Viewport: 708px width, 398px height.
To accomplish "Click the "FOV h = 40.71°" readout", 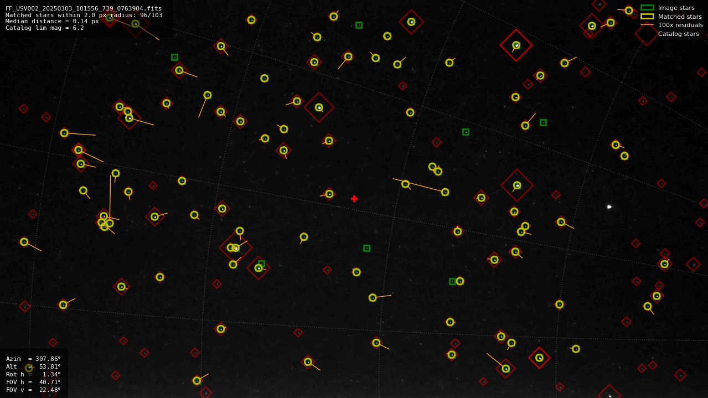I will 33,382.
